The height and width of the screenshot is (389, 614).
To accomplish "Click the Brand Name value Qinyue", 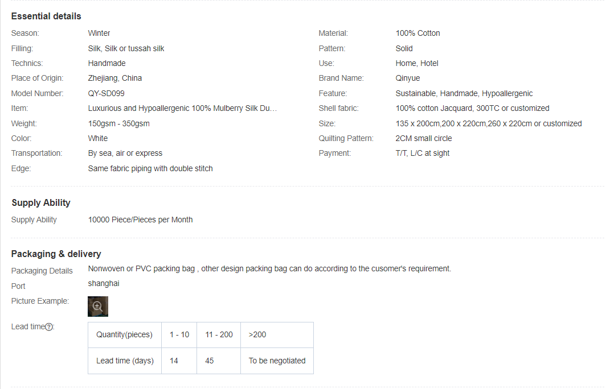I will pos(408,78).
